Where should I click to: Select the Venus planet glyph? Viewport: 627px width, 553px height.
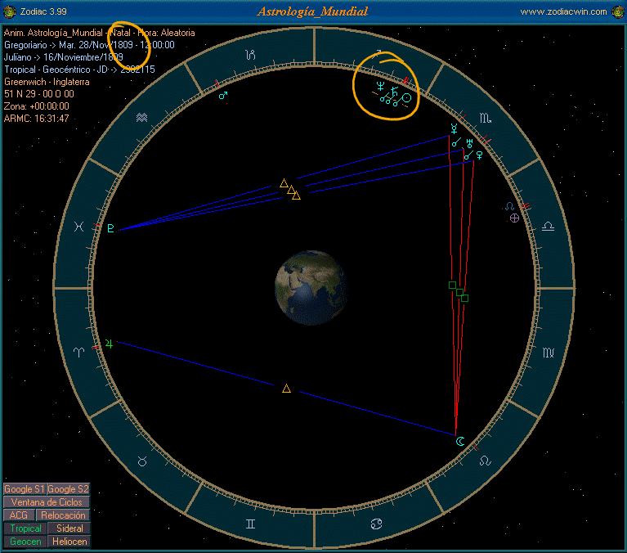point(480,154)
